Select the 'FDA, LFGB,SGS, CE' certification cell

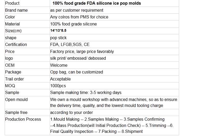click(70, 44)
